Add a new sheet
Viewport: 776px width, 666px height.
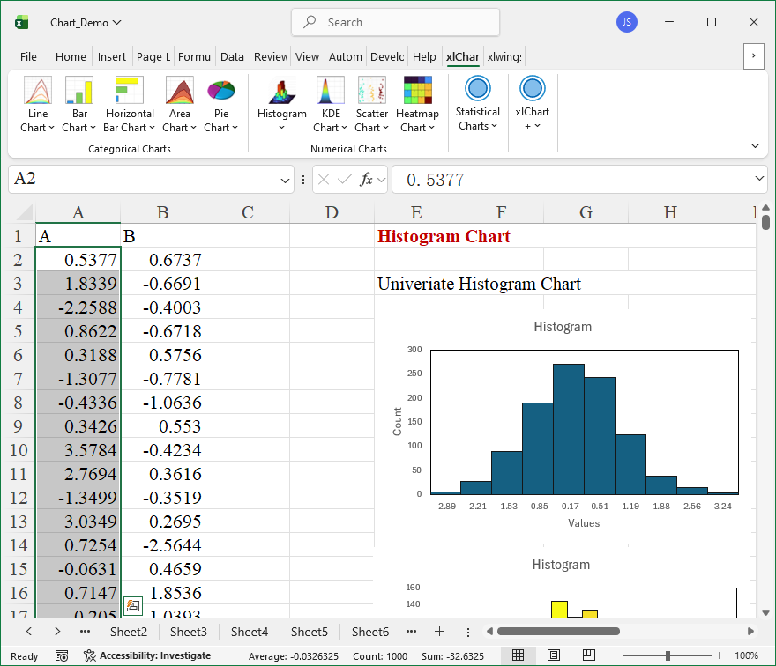(439, 632)
